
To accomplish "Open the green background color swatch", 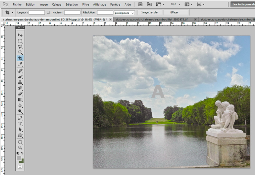I will [x=22, y=161].
